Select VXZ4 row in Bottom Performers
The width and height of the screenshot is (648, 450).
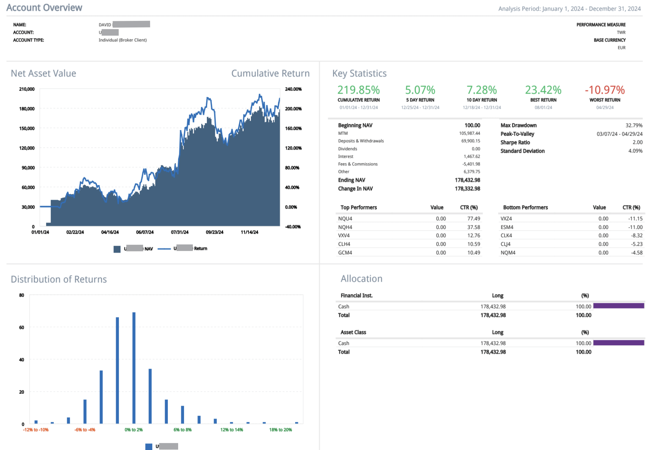tap(506, 219)
